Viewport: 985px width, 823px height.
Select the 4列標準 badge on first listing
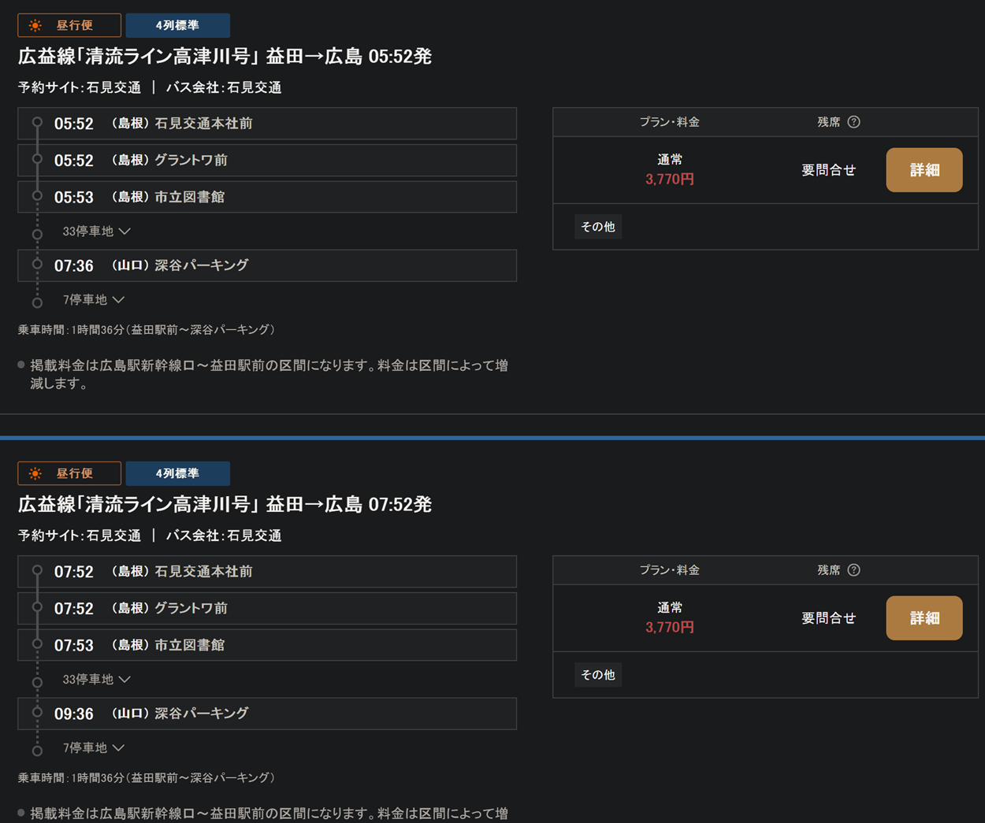(x=177, y=25)
